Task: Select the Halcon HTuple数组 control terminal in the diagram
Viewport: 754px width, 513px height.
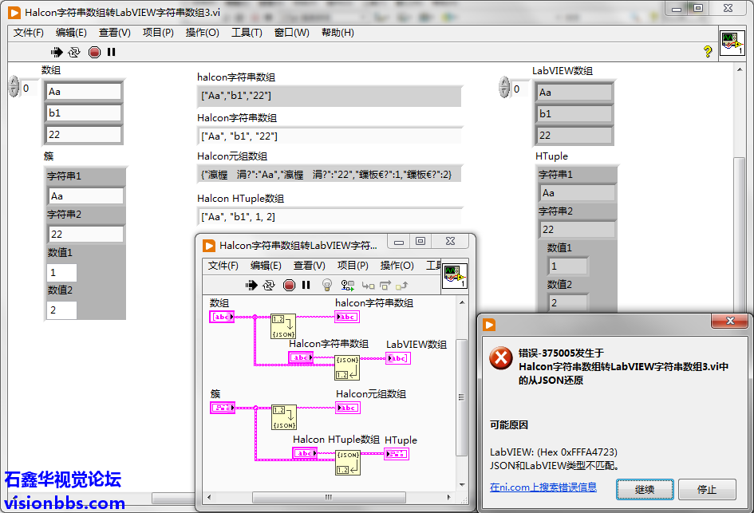Action: point(305,453)
